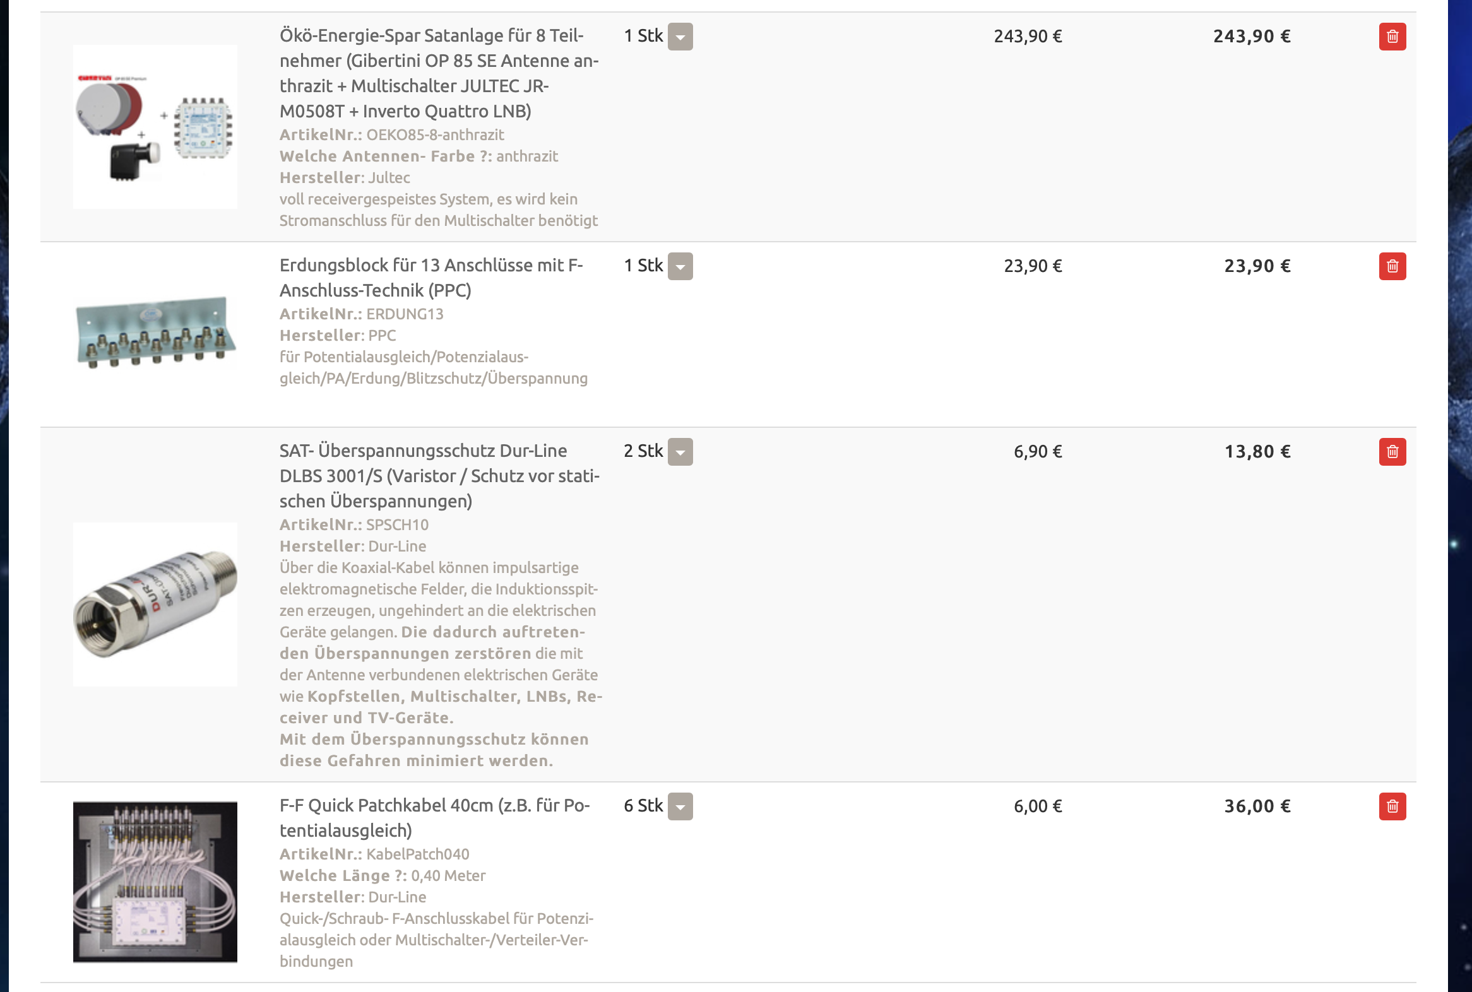Click the 243,90 € Satanlage total price
The width and height of the screenshot is (1472, 992).
click(x=1251, y=37)
